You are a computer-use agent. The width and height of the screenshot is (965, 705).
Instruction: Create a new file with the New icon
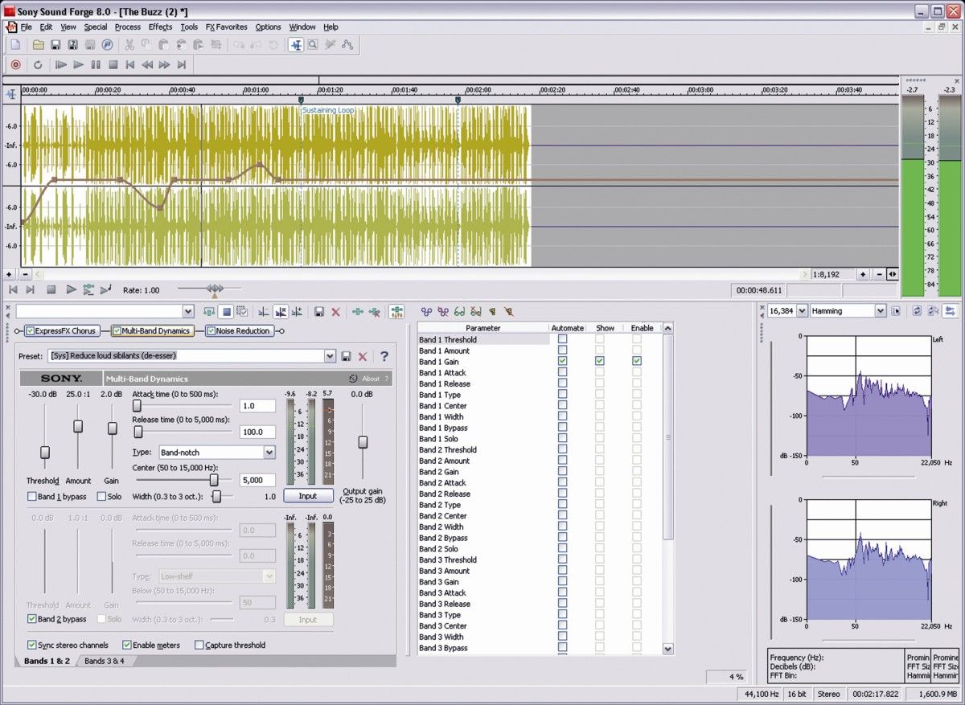coord(15,45)
